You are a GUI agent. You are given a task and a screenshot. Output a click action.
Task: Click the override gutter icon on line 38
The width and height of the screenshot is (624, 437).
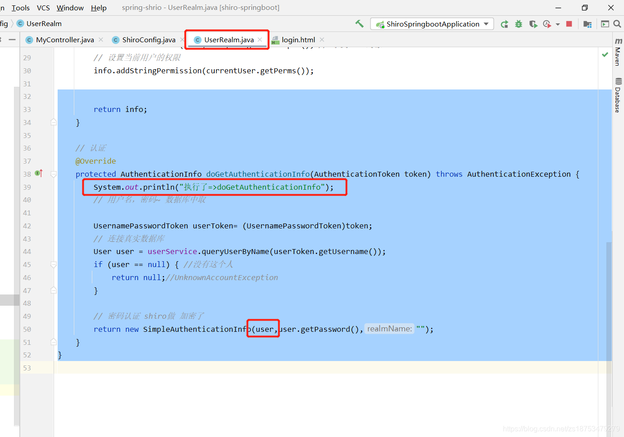pyautogui.click(x=39, y=173)
